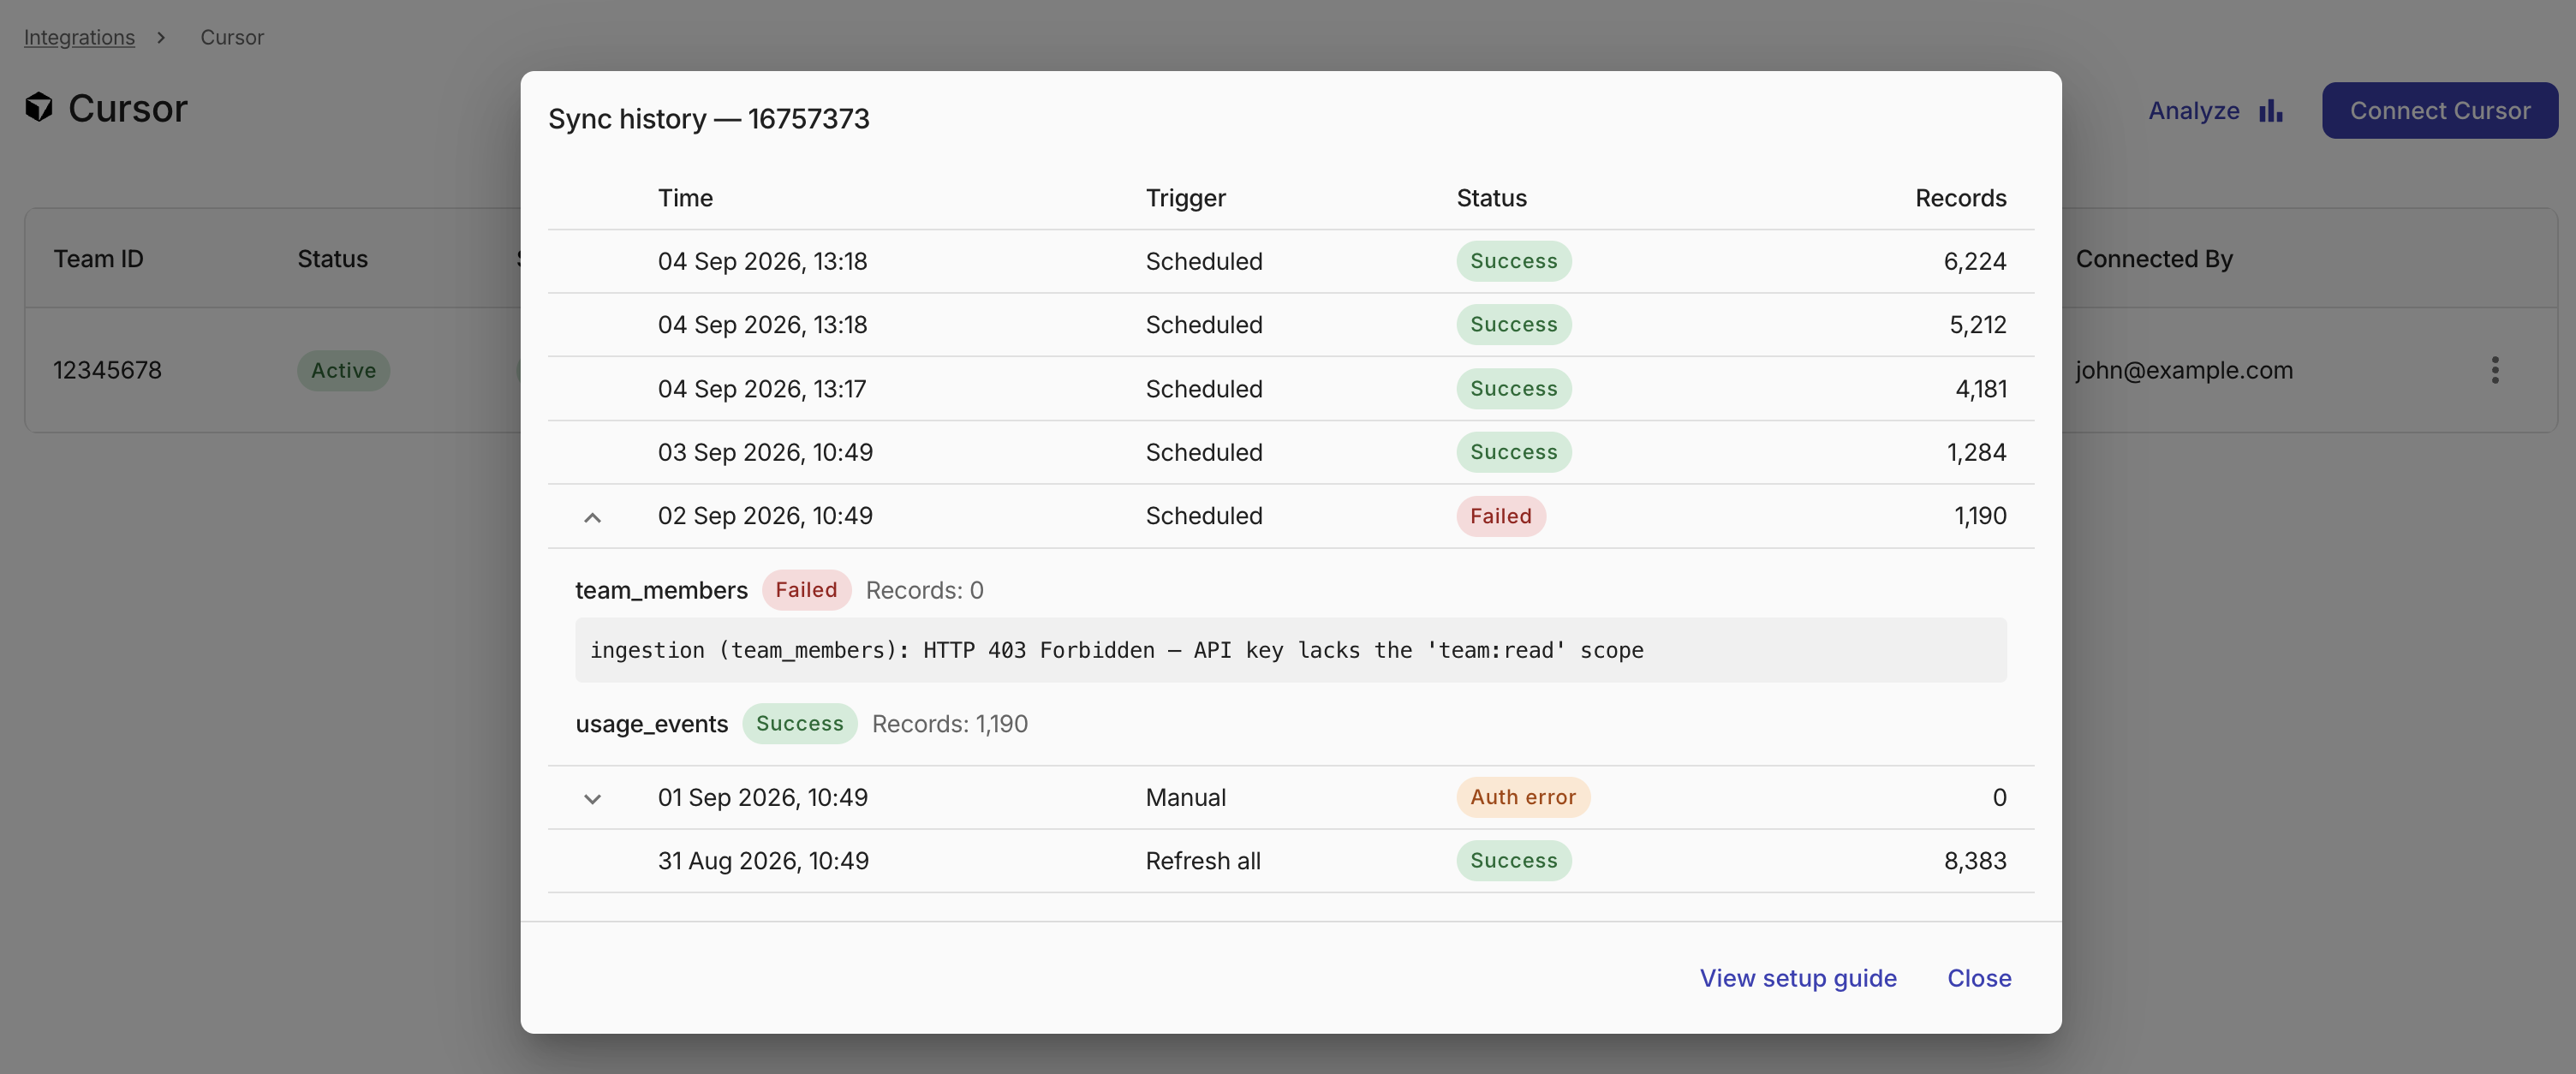Click the Status column header in dialog
This screenshot has height=1074, width=2576.
(1491, 198)
